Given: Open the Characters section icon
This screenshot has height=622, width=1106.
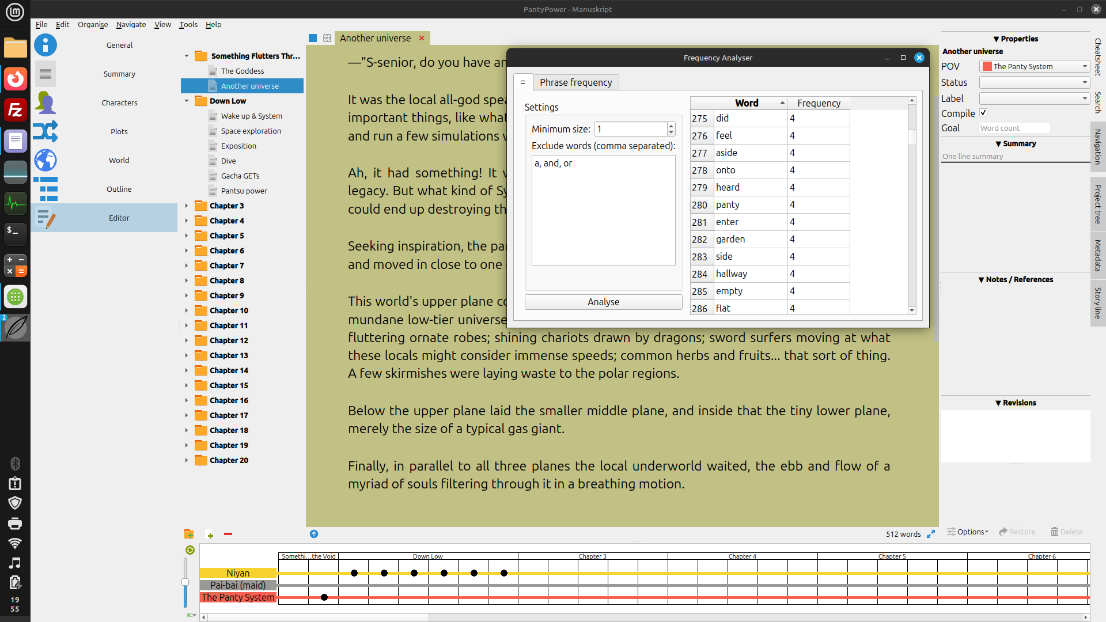Looking at the screenshot, I should (x=46, y=103).
